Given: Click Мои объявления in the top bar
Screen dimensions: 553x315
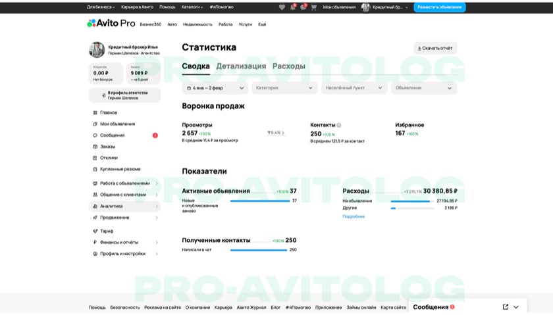Looking at the screenshot, I should [x=339, y=7].
